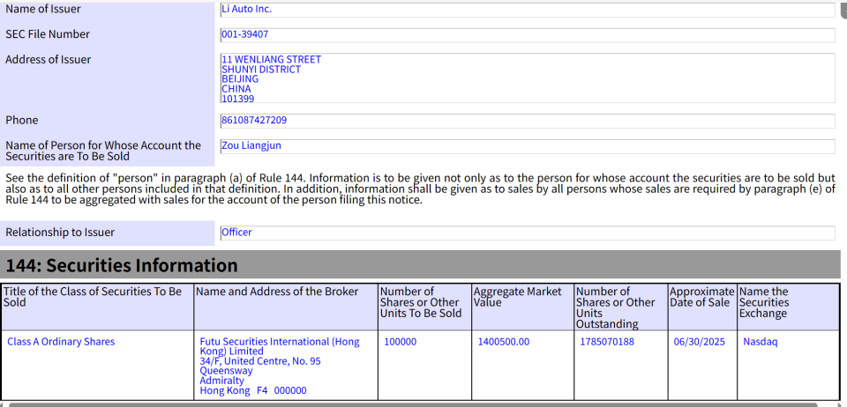Click the postal code 101399
Image resolution: width=847 pixels, height=407 pixels.
[238, 99]
